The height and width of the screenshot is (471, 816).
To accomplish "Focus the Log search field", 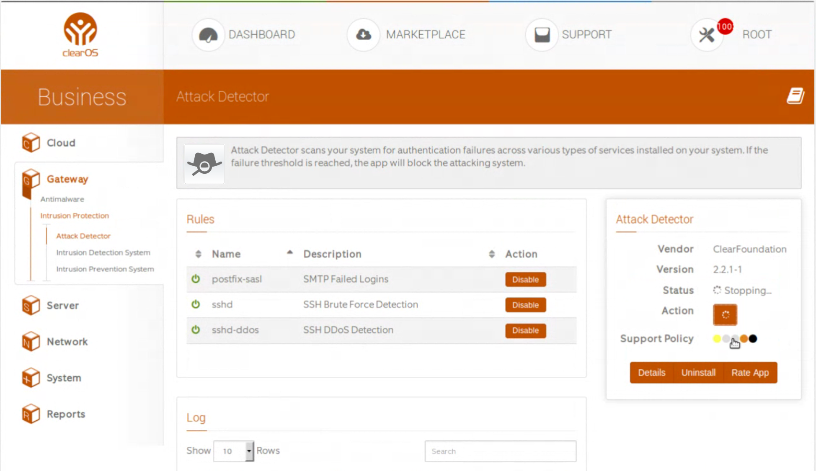I will (501, 451).
